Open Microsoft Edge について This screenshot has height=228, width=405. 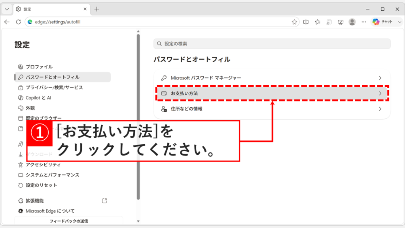tap(63, 211)
